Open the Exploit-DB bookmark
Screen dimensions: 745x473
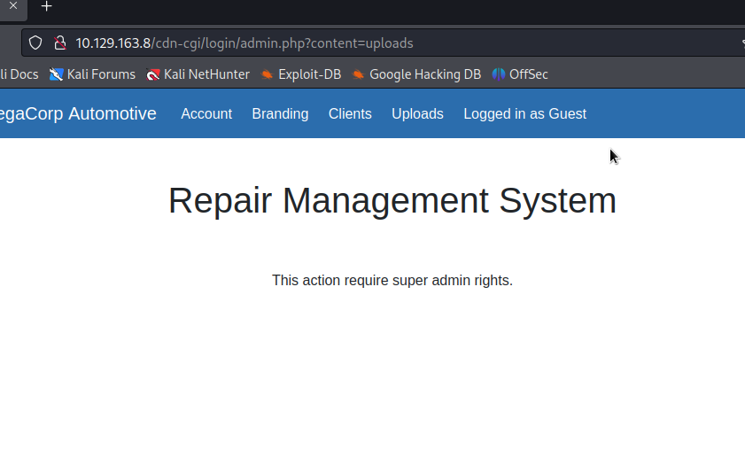coord(300,74)
